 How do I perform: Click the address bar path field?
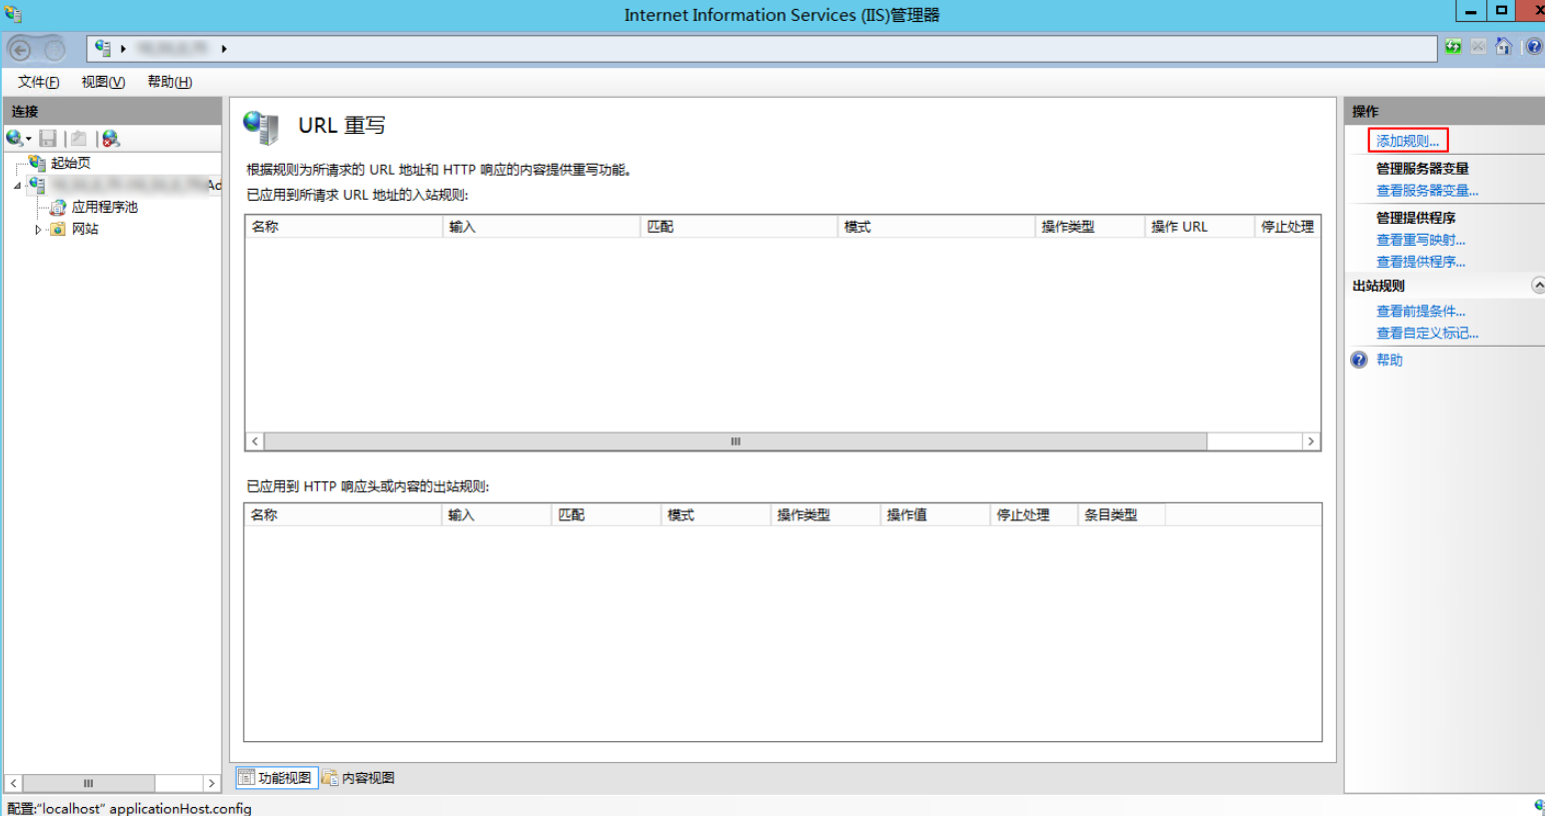pos(763,48)
